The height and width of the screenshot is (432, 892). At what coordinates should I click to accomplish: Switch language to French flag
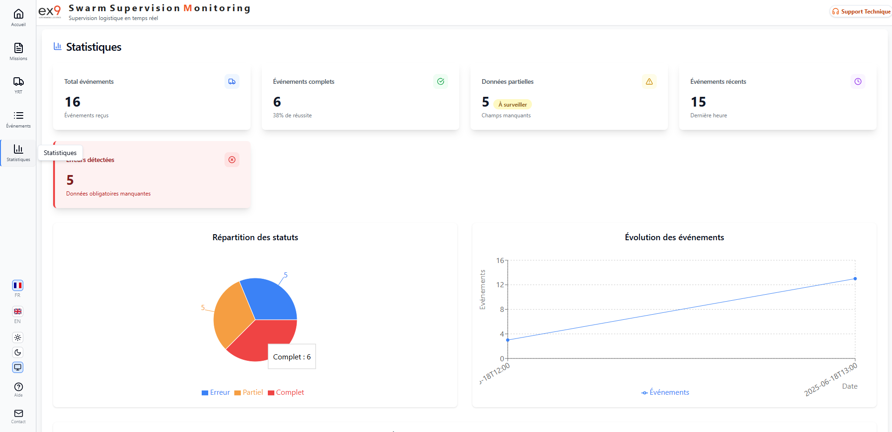point(18,285)
